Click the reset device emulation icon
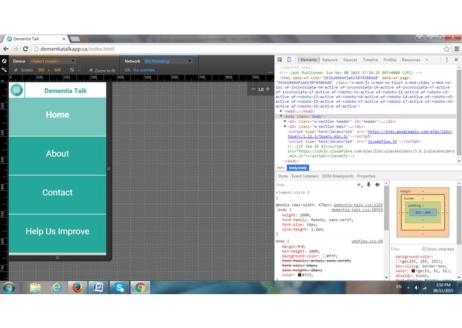 [x=4, y=61]
